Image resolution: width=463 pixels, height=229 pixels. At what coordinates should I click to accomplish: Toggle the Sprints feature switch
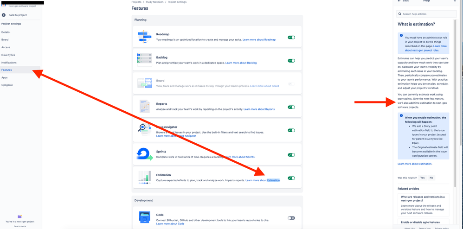(291, 155)
